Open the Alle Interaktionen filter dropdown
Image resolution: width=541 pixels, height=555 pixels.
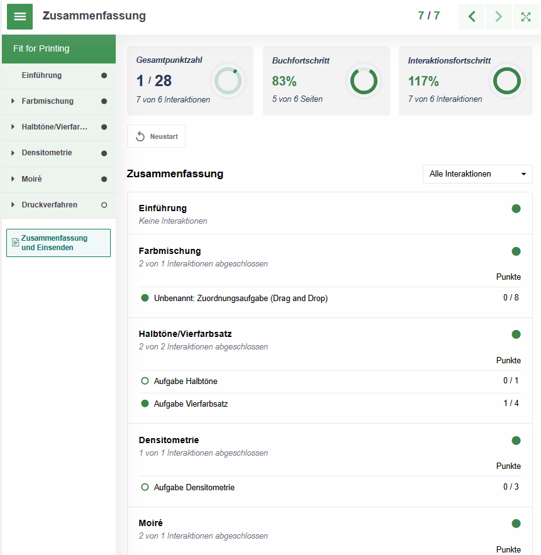click(477, 174)
